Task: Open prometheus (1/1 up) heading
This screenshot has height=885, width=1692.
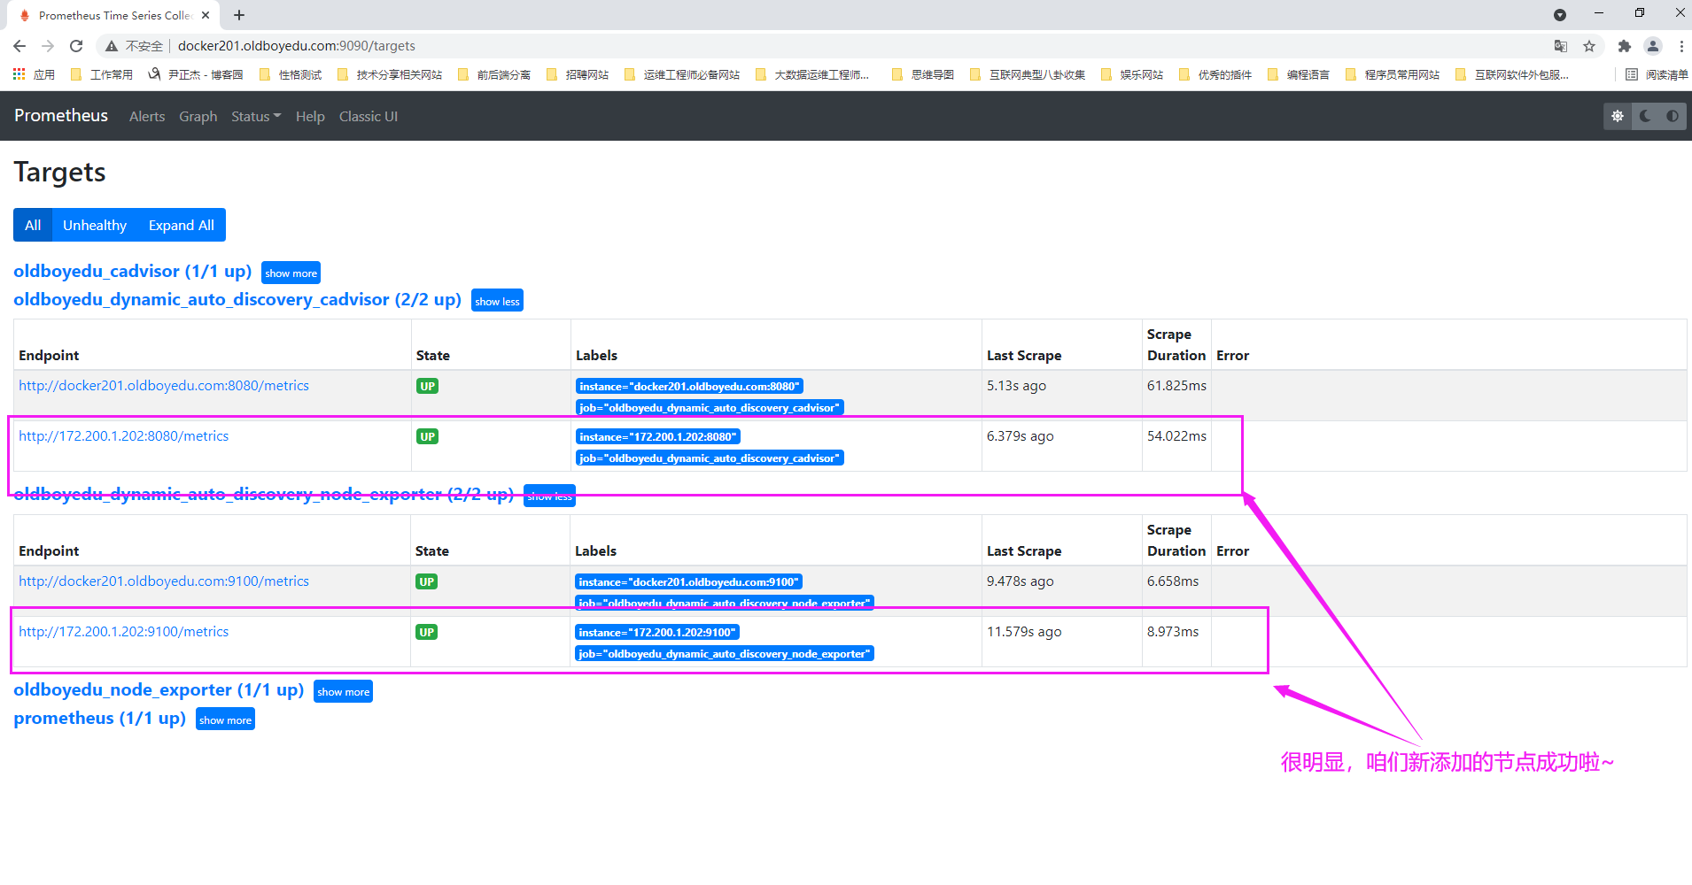Action: click(x=100, y=718)
